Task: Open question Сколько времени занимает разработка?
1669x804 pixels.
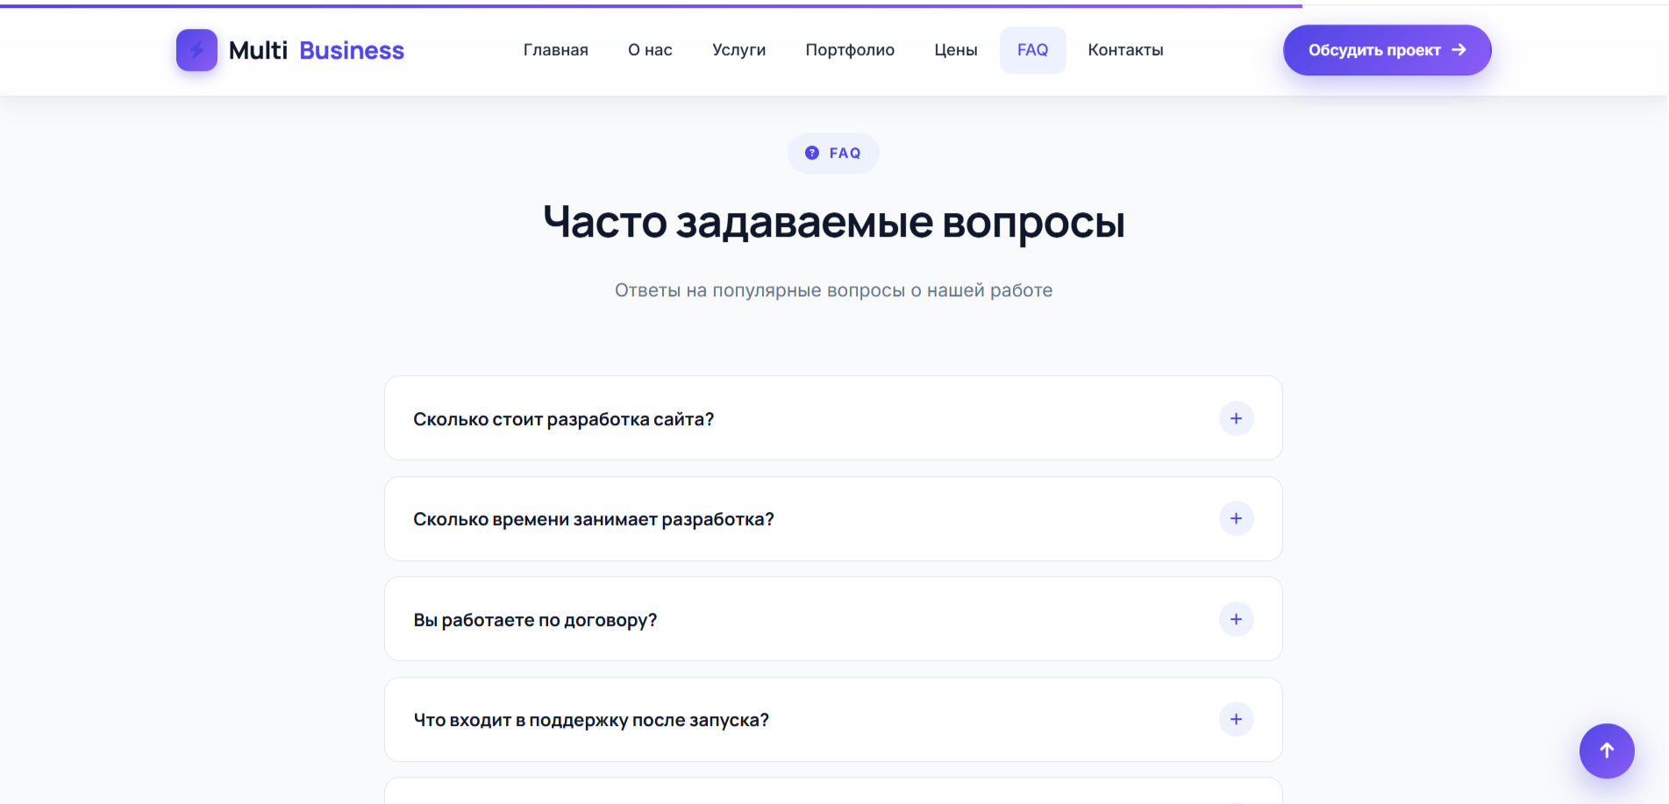Action: 833,519
